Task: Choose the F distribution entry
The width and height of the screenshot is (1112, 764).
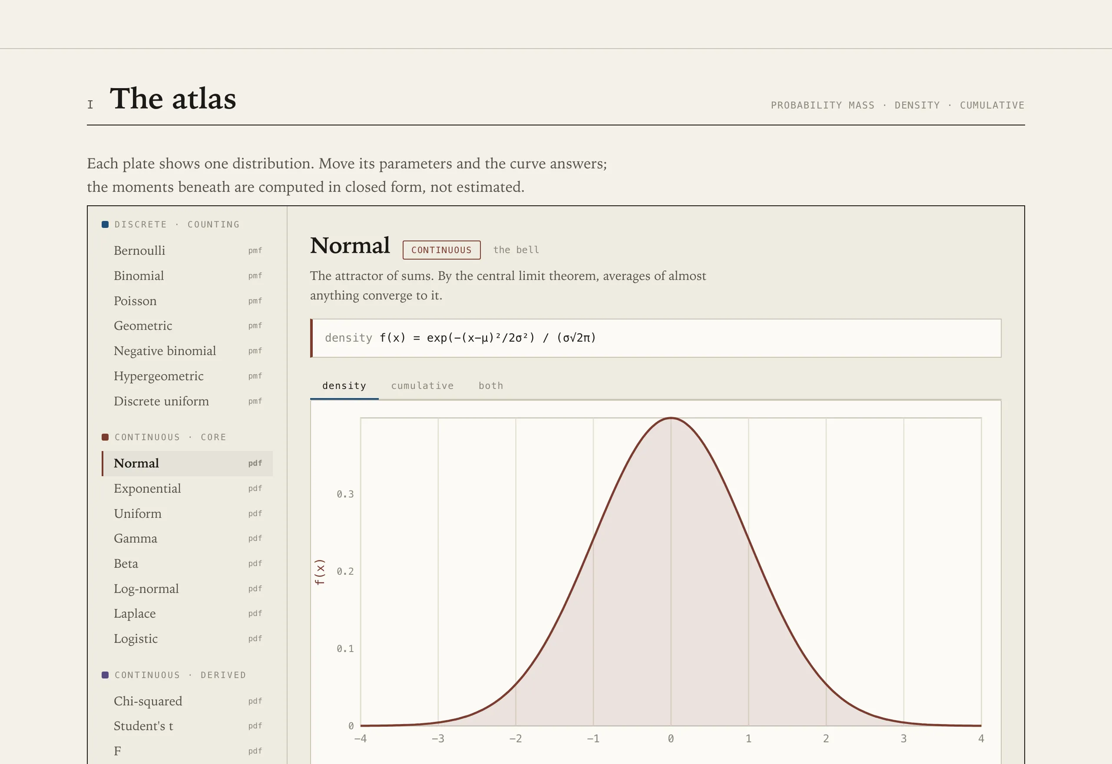Action: coord(187,751)
